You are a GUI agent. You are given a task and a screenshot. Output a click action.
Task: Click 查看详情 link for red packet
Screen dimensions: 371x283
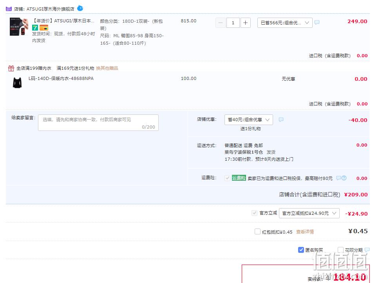(305, 232)
